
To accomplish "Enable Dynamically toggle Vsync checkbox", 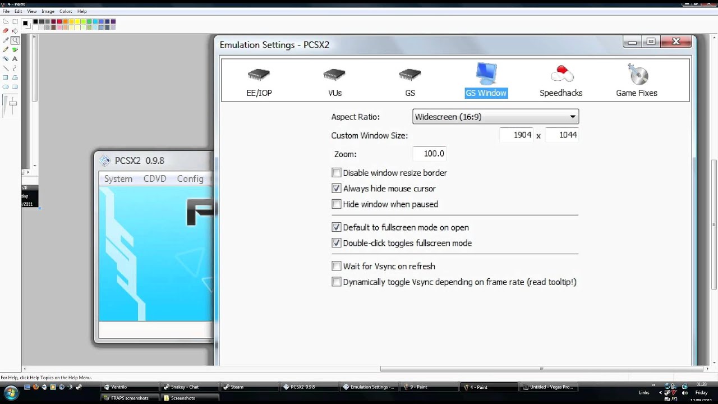I will tap(337, 282).
